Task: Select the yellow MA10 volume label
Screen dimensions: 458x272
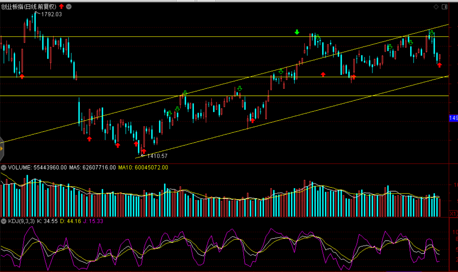Action: click(143, 167)
